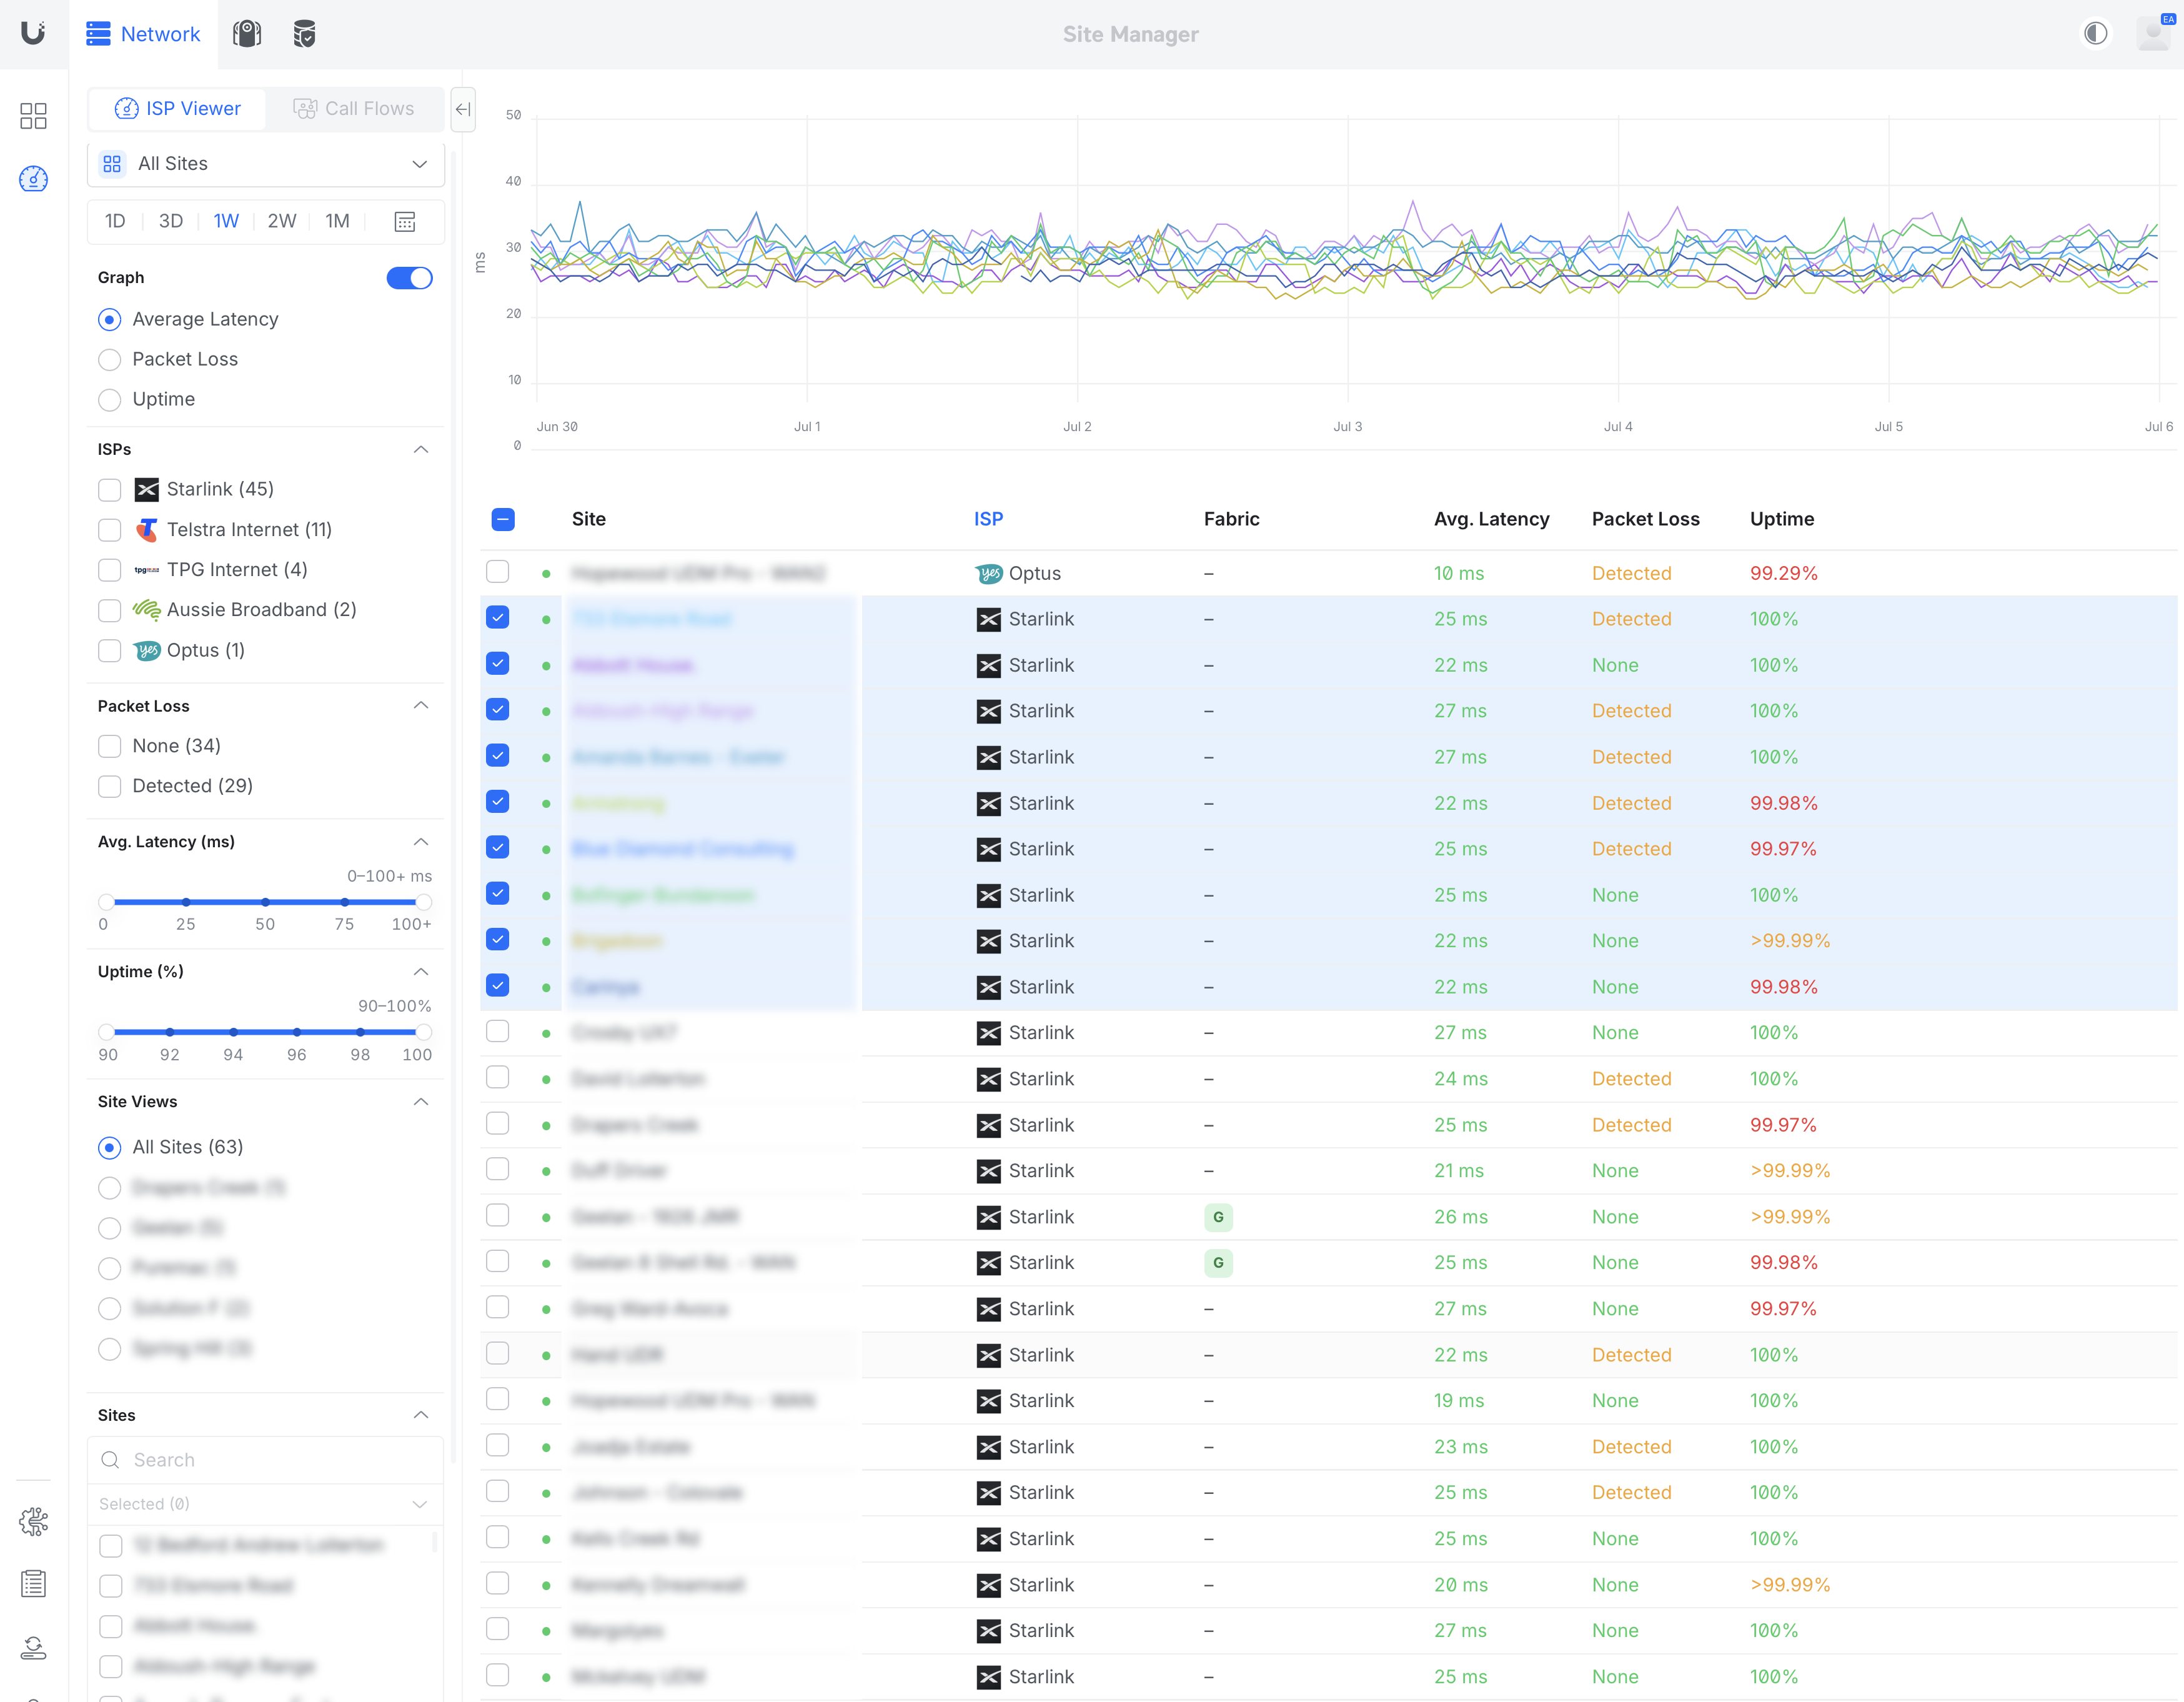The image size is (2184, 1702).
Task: Switch to the Call Flows tab
Action: point(354,109)
